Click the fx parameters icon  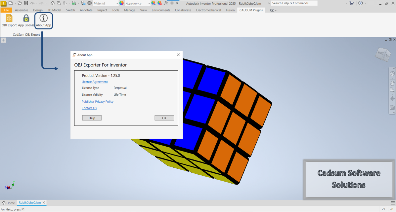click(x=166, y=3)
